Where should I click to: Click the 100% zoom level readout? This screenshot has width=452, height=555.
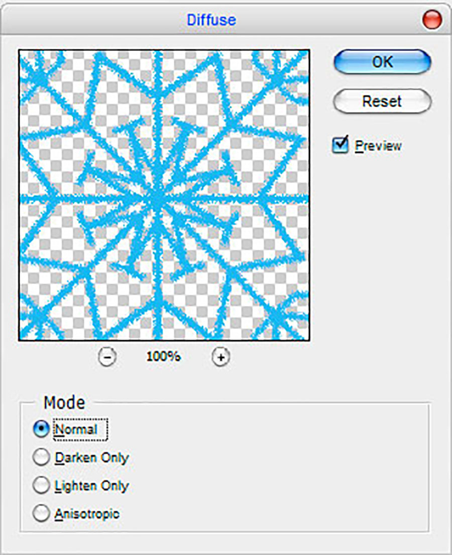pos(163,357)
